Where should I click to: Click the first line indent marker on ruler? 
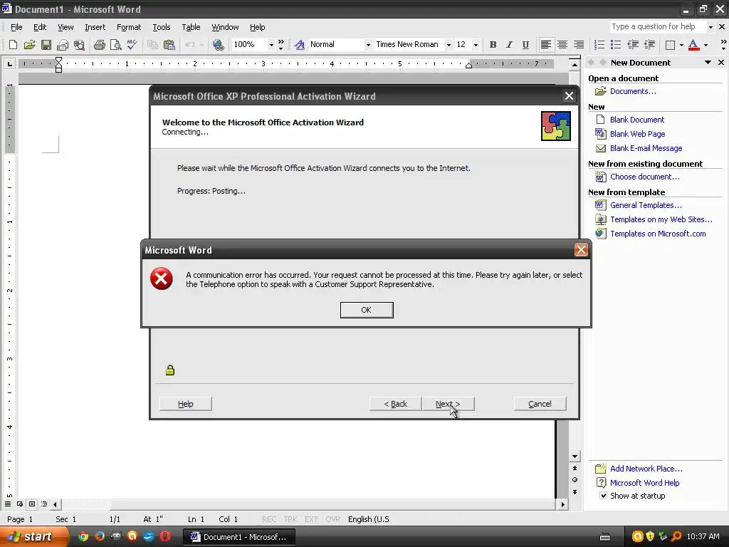click(58, 60)
